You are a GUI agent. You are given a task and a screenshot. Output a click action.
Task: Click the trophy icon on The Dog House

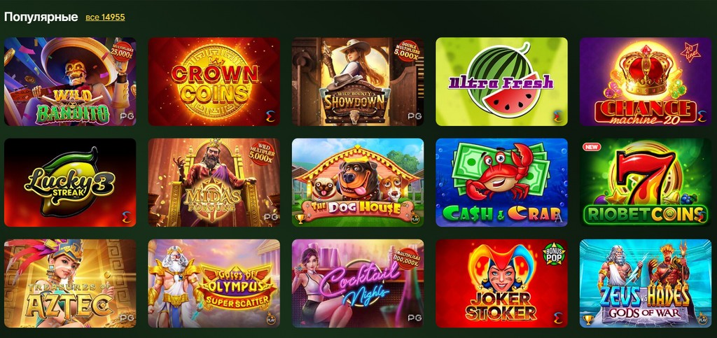300,219
